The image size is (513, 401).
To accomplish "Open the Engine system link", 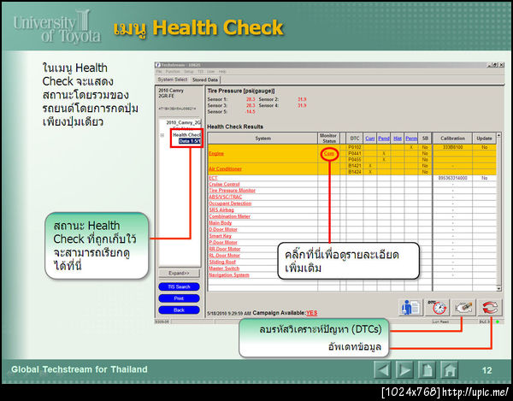I will click(x=216, y=153).
